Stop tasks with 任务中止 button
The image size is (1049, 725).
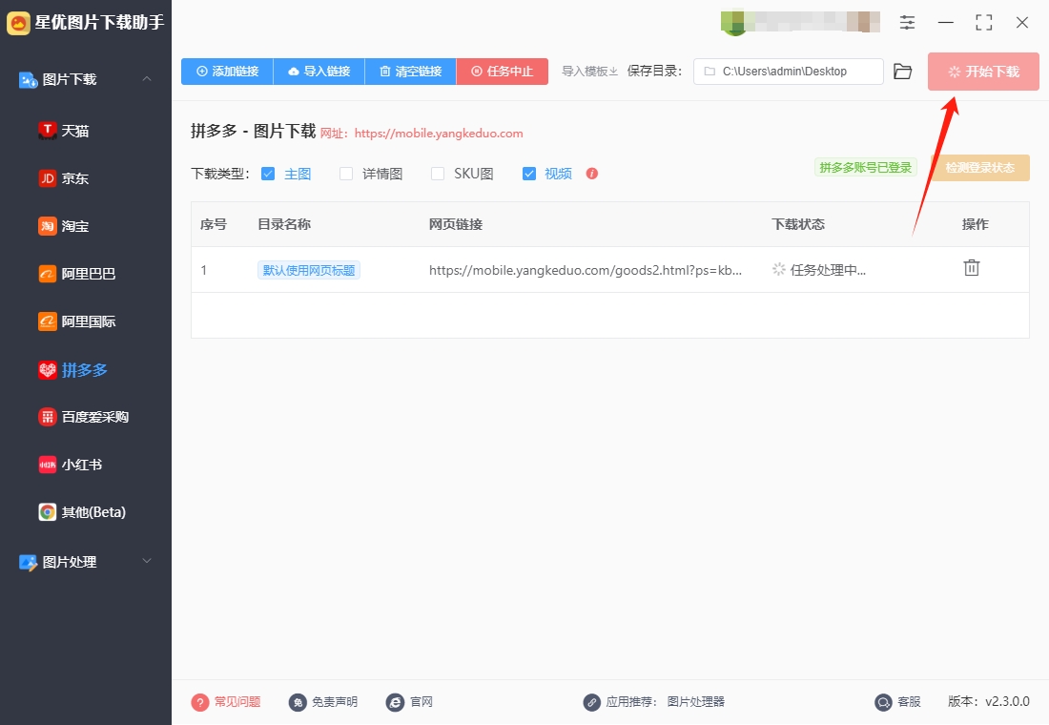pyautogui.click(x=502, y=71)
